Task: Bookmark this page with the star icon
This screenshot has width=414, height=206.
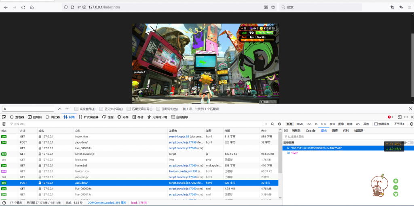Action: (273, 7)
